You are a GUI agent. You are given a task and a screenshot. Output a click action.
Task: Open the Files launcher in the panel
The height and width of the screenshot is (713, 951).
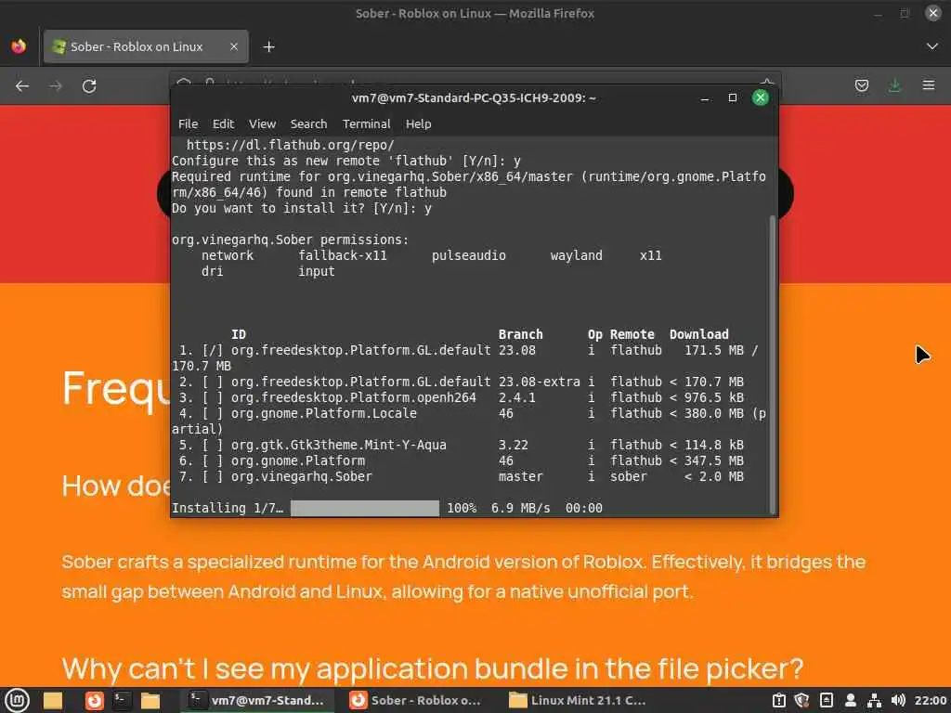(150, 700)
